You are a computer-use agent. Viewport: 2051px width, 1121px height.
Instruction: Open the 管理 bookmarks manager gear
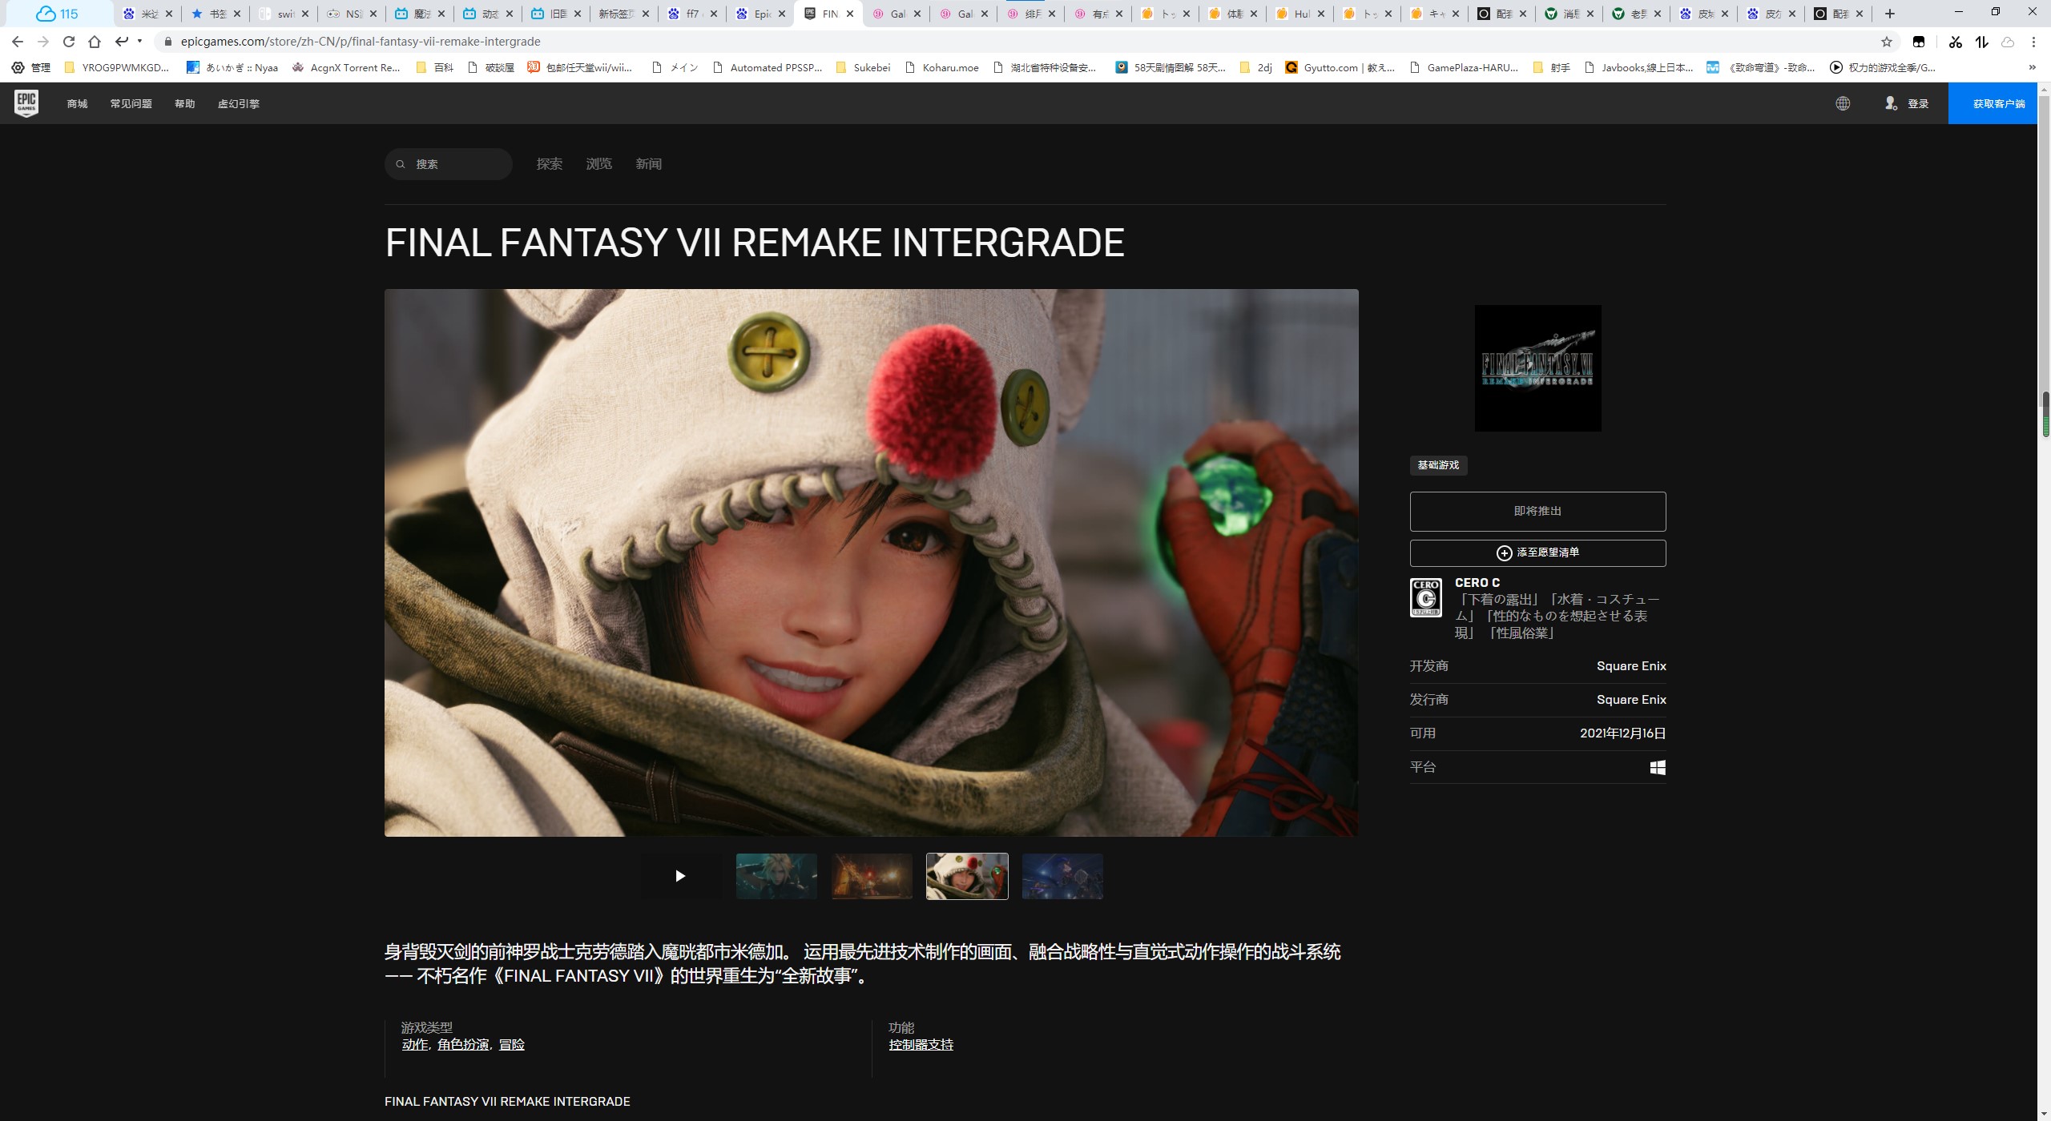point(30,67)
